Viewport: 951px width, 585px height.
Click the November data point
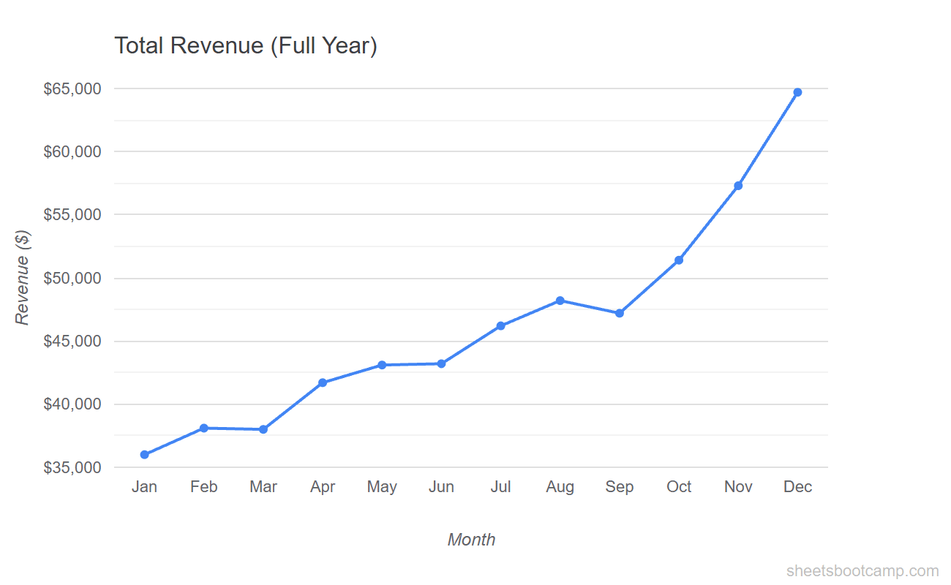(738, 185)
